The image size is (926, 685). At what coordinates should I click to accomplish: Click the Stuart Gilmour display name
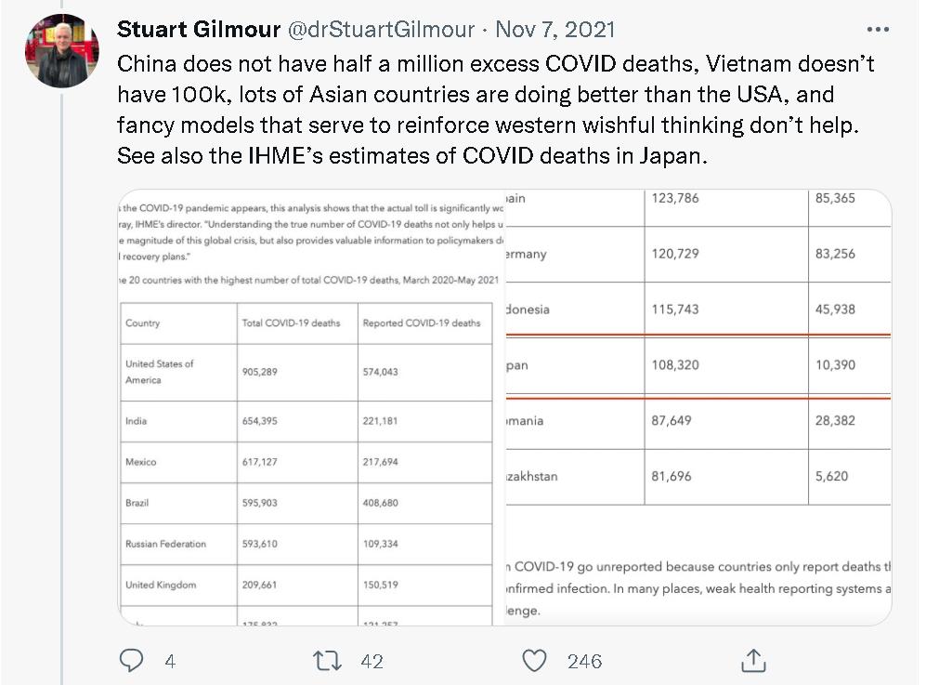199,30
